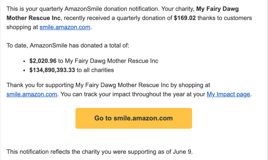Viewport: 268px width, 160px height.
Task: Open the smile.amazon.com link following 'shopping at'
Action: tap(65, 27)
